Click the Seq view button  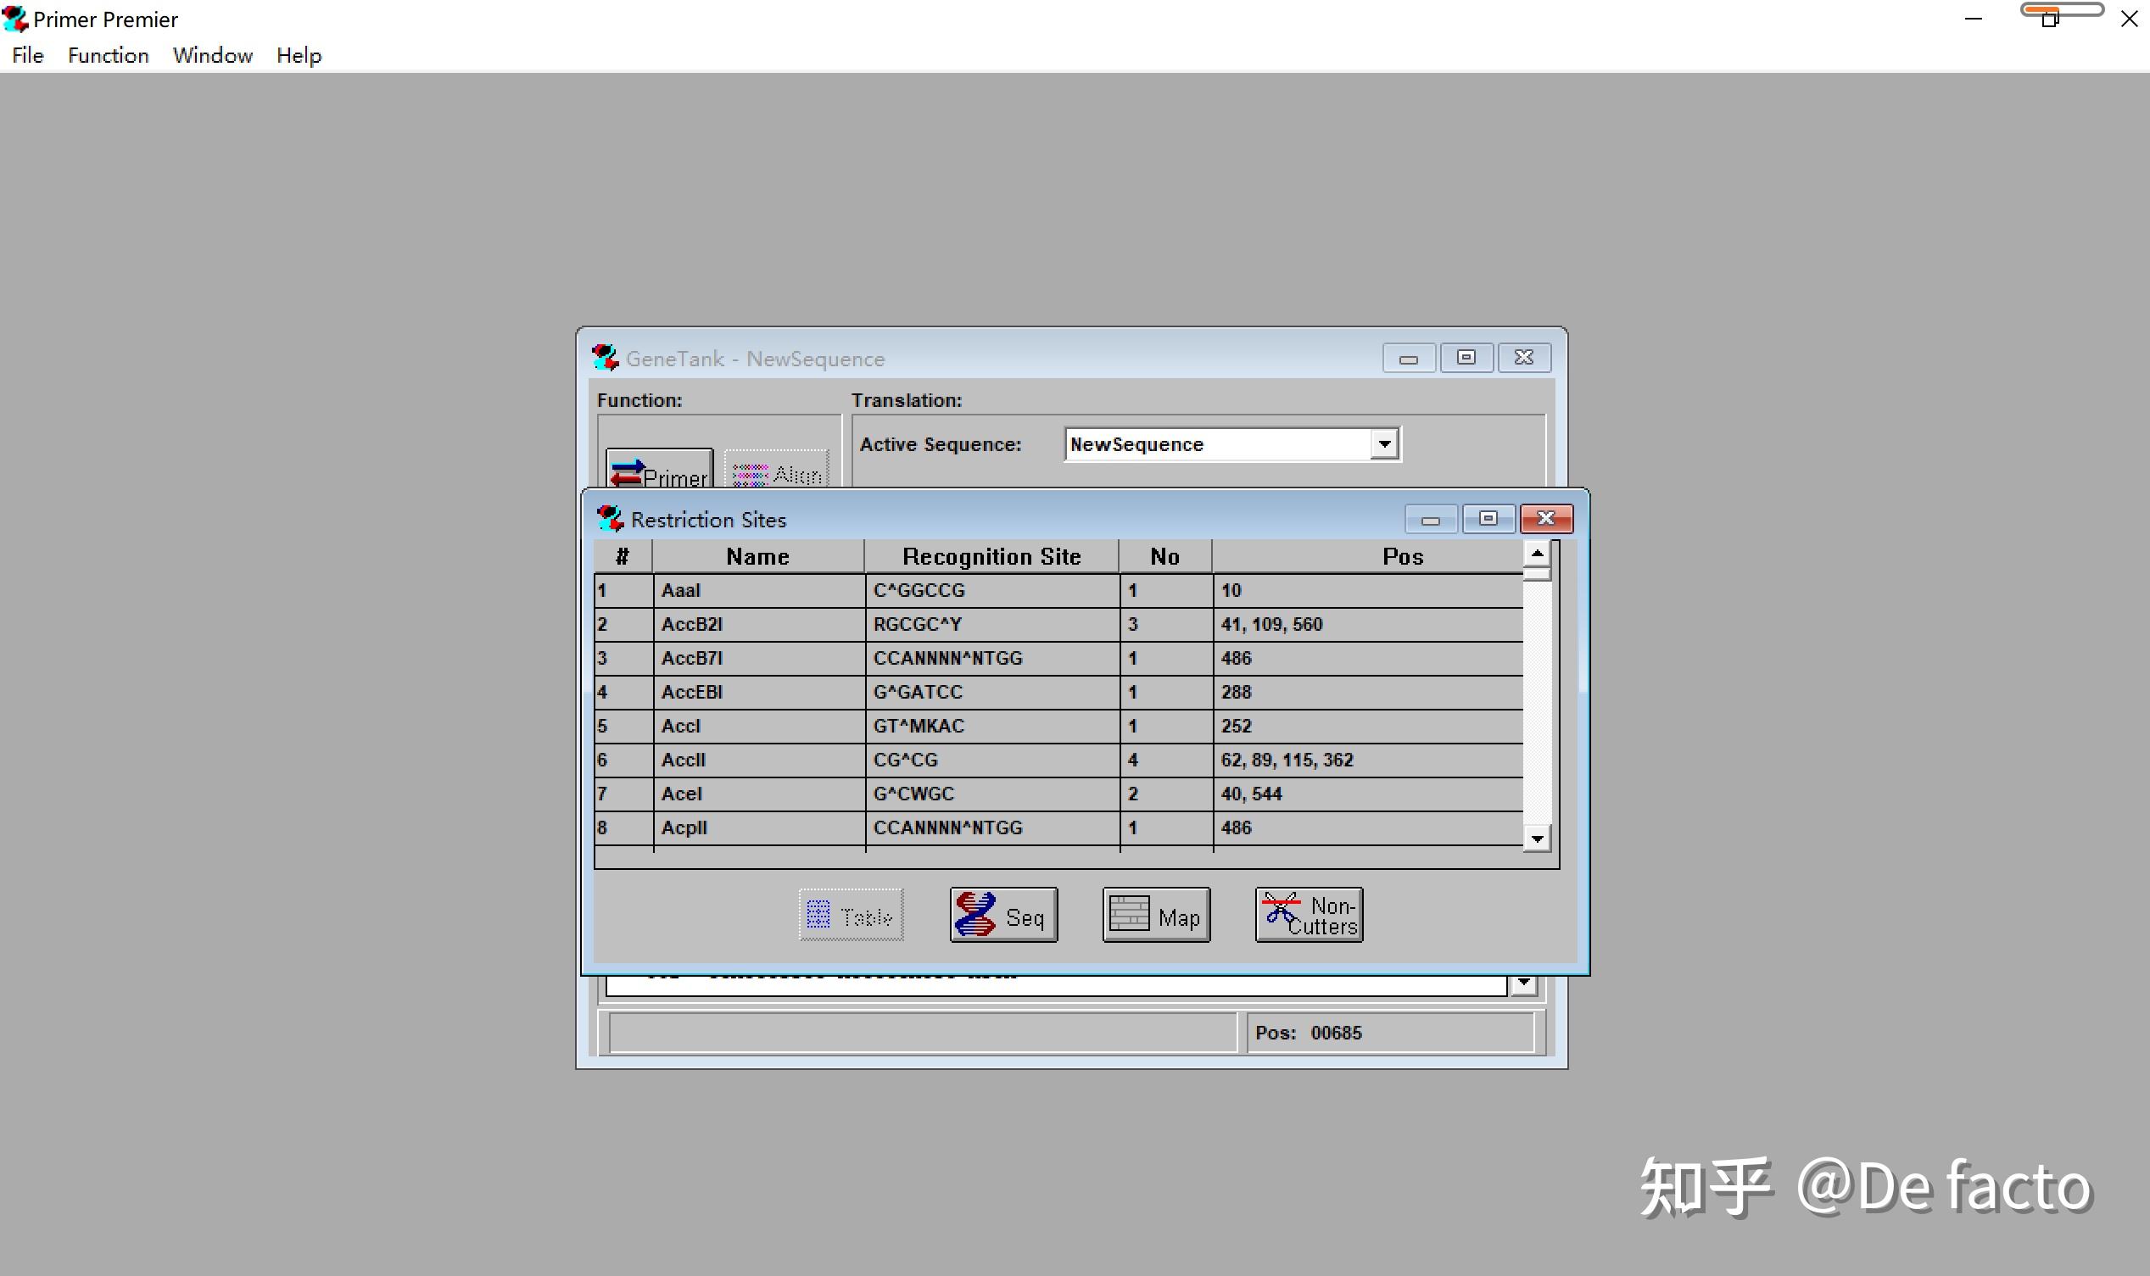1003,915
